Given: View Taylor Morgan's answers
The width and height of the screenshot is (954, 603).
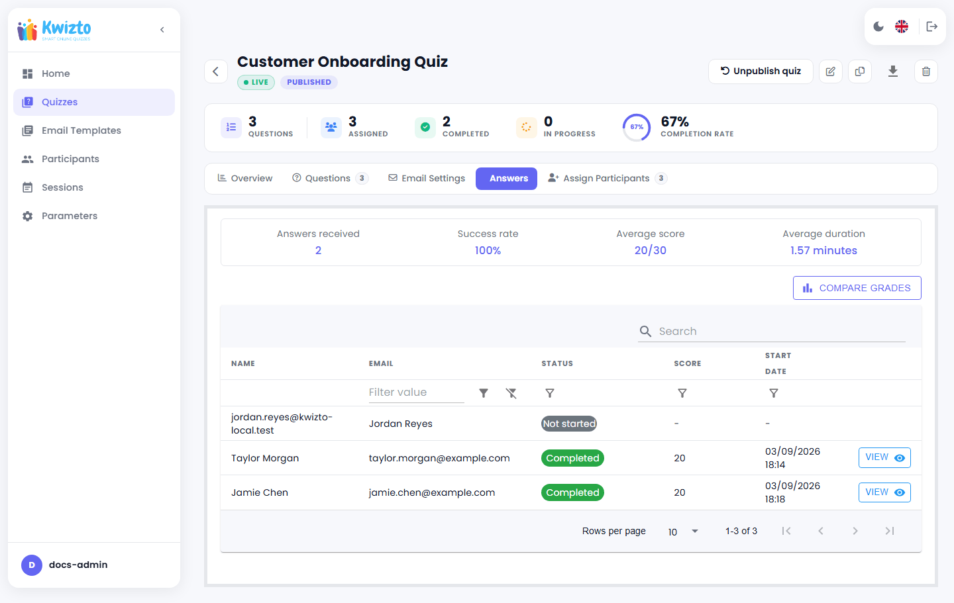Looking at the screenshot, I should click(884, 458).
